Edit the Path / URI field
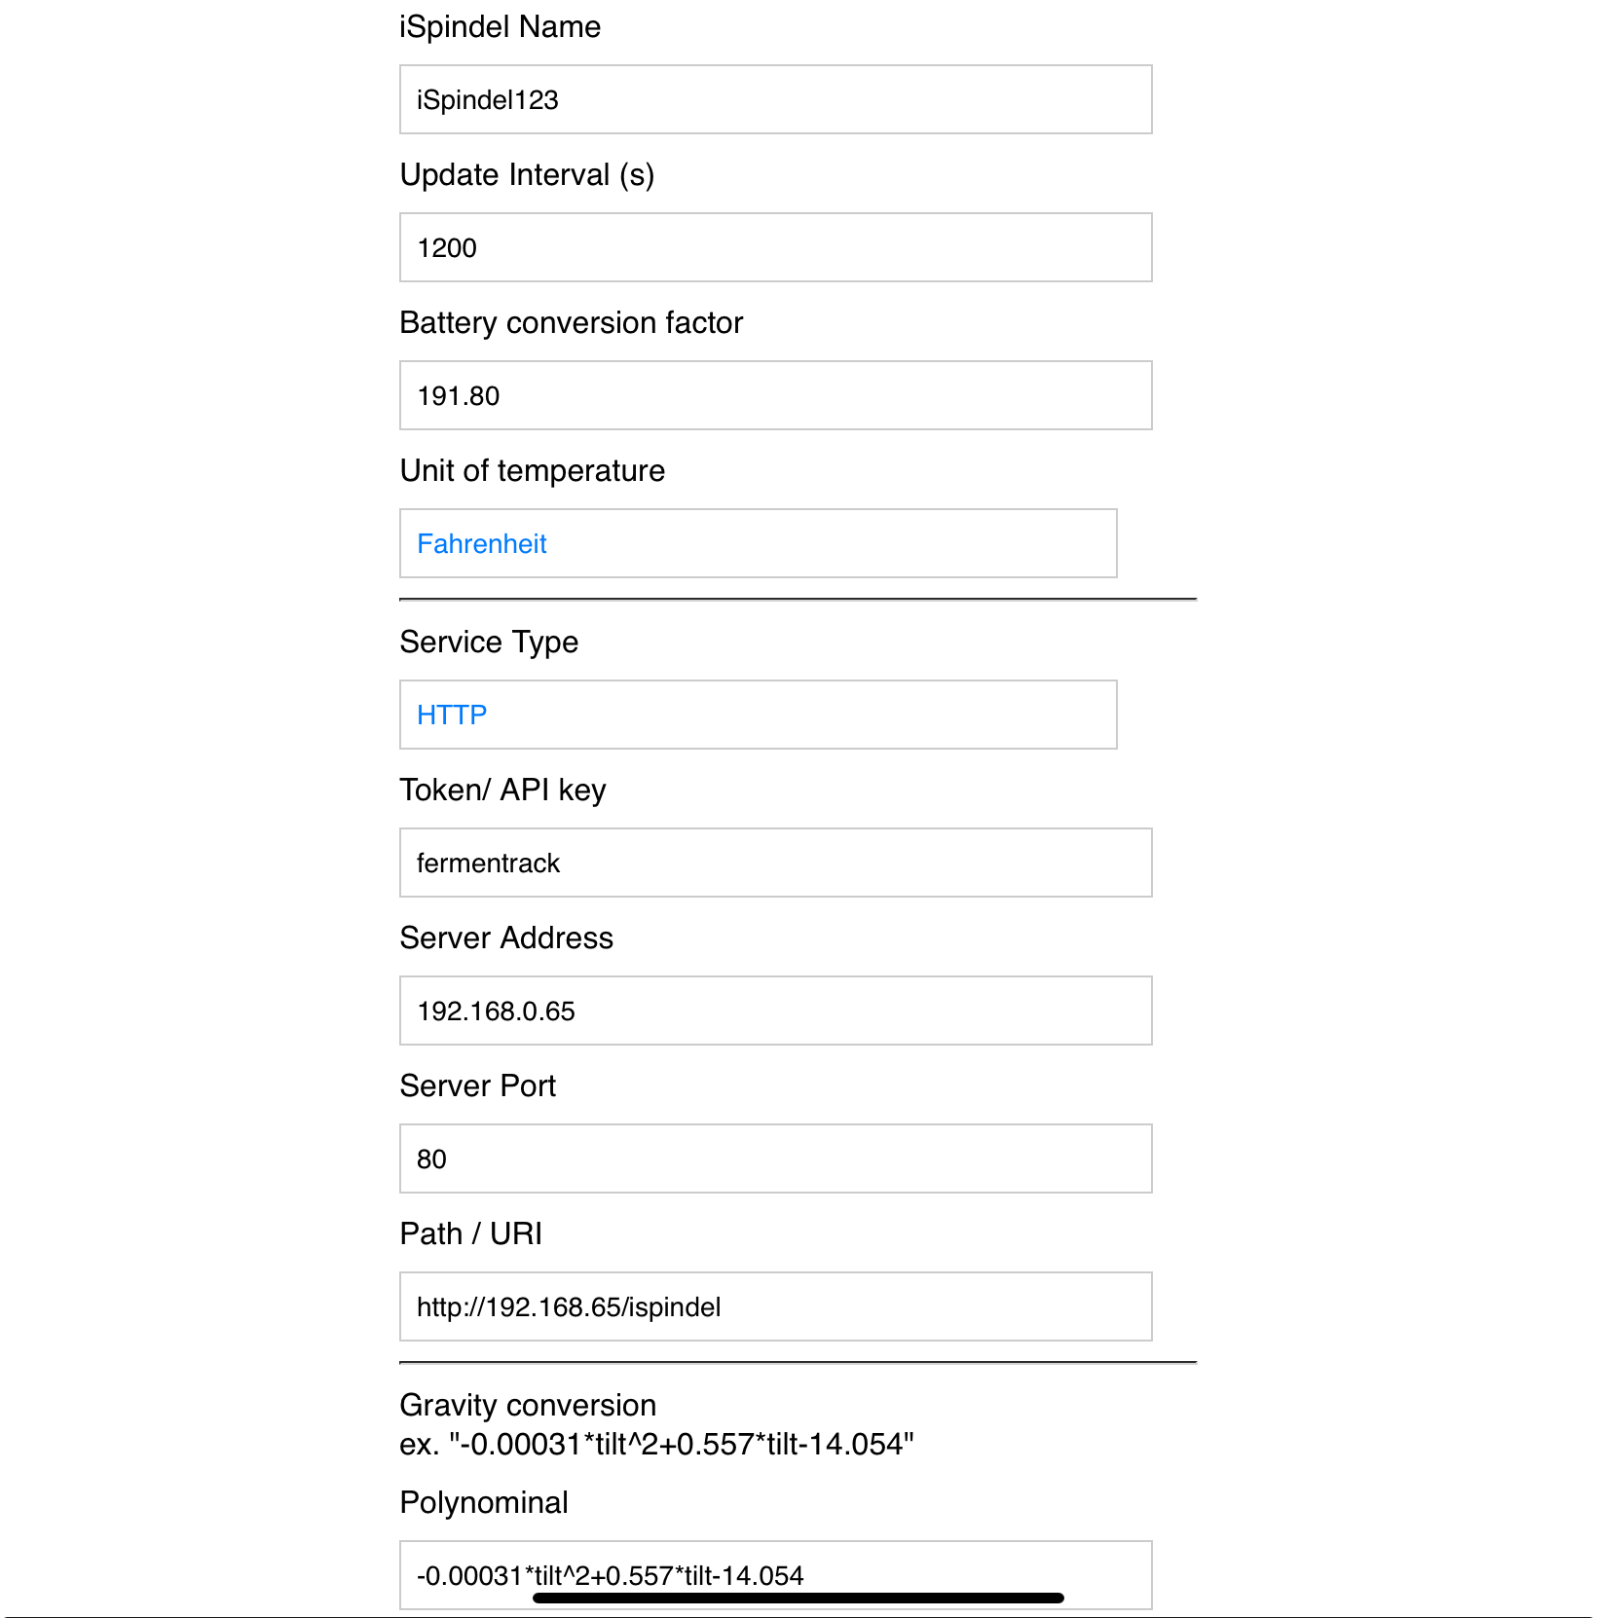 coord(775,1306)
